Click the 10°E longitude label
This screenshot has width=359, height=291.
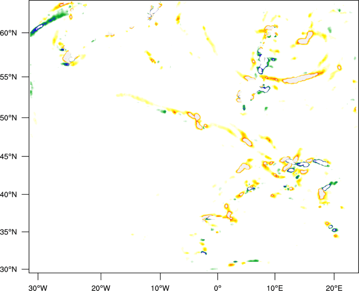pos(275,288)
